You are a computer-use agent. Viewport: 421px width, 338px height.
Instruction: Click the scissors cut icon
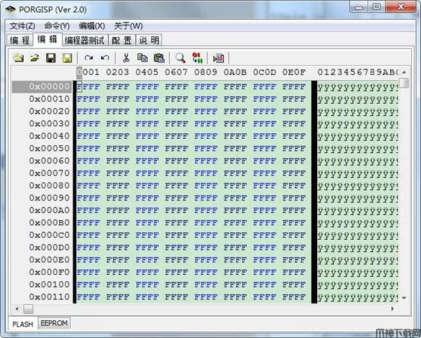pyautogui.click(x=126, y=58)
